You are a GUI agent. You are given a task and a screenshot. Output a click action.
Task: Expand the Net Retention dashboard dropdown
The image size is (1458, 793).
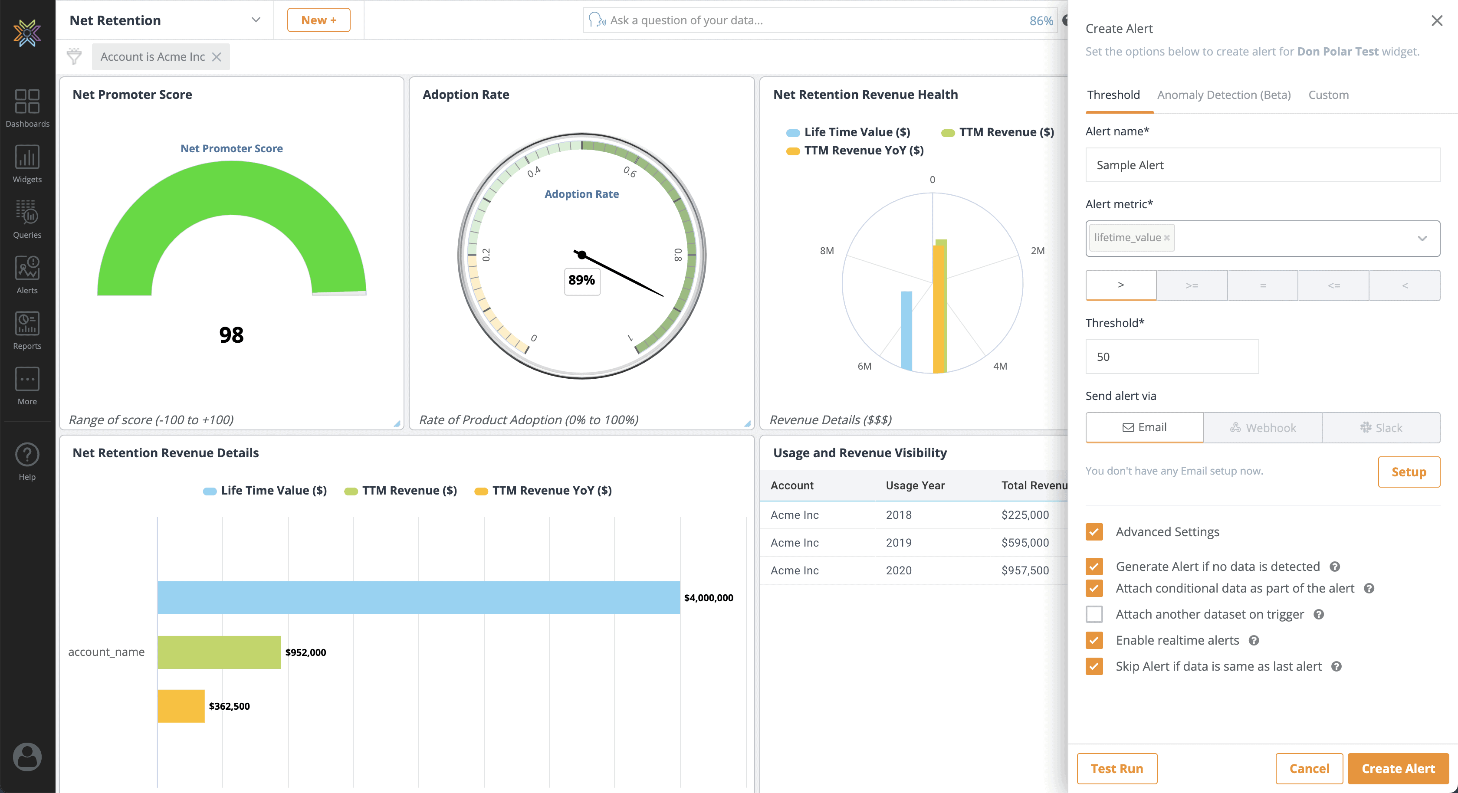pyautogui.click(x=255, y=20)
